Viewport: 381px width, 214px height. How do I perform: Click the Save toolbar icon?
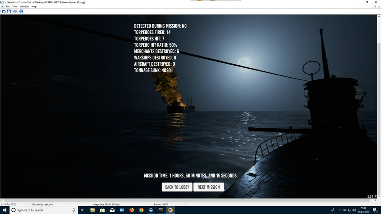click(9, 12)
